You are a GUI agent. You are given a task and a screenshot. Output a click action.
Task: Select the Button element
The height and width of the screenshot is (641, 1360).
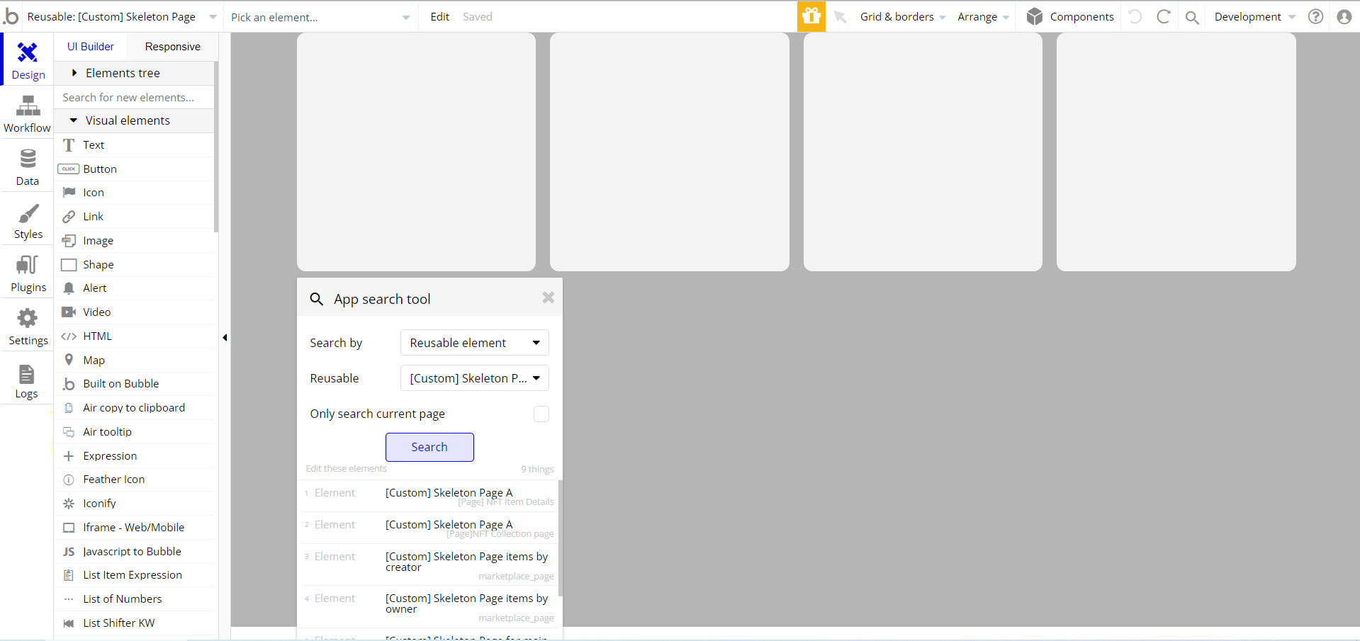[x=134, y=169]
